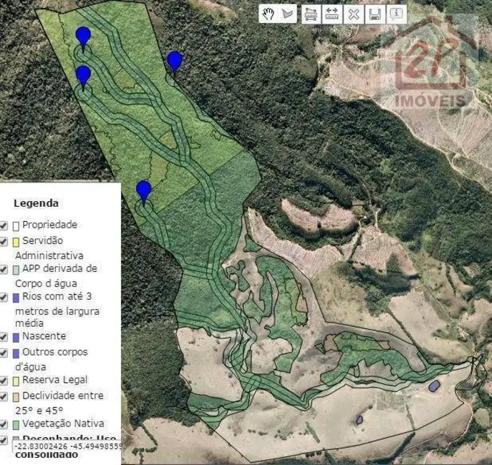Toggle Servidão Administrativa layer checkbox
The image size is (492, 465).
(x=5, y=242)
